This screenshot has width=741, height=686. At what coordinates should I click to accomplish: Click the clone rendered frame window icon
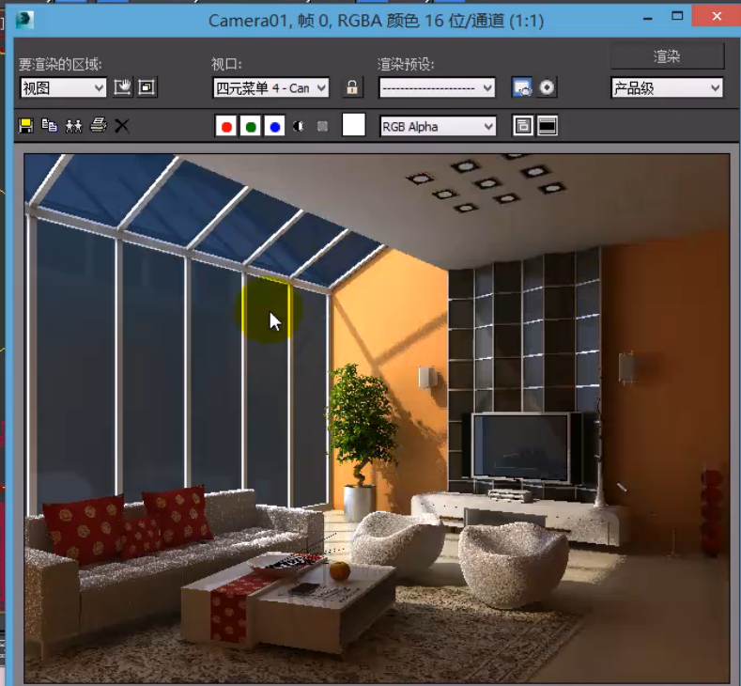pos(73,126)
